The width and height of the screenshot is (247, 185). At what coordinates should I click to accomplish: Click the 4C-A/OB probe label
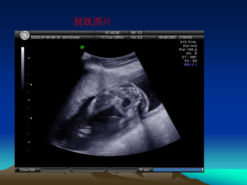(x=112, y=33)
